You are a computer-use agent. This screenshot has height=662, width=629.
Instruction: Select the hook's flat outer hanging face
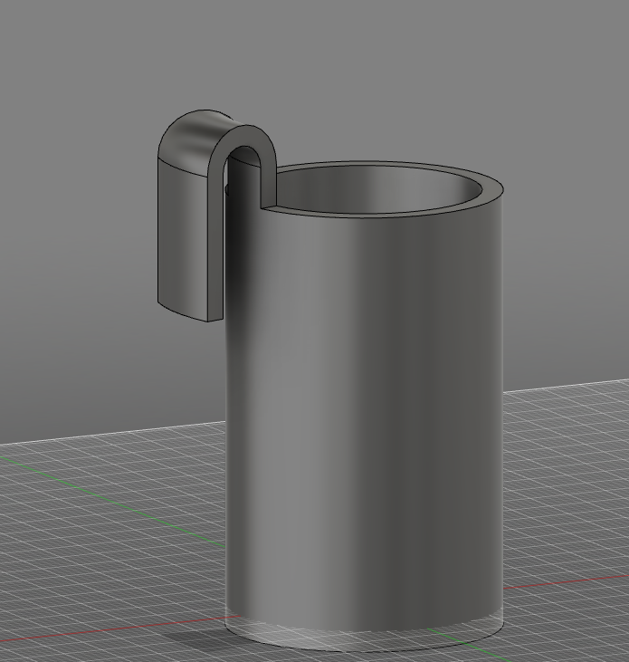click(182, 238)
